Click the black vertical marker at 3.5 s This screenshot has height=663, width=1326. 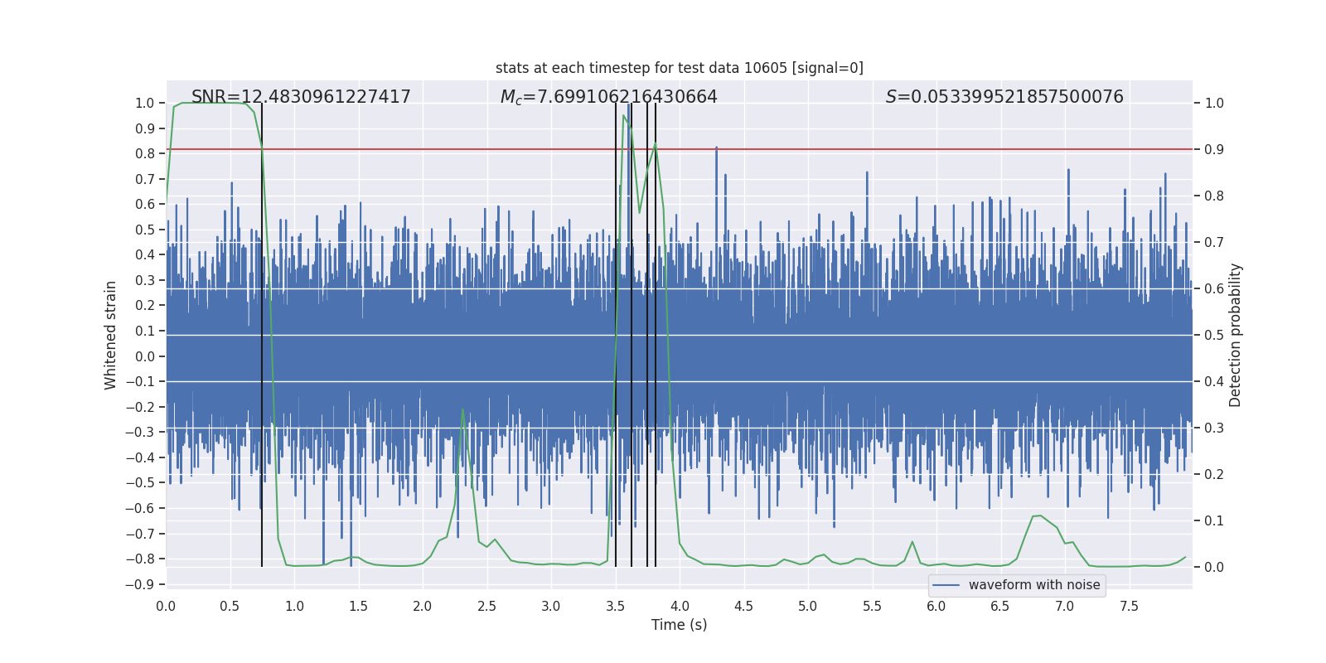(x=616, y=335)
